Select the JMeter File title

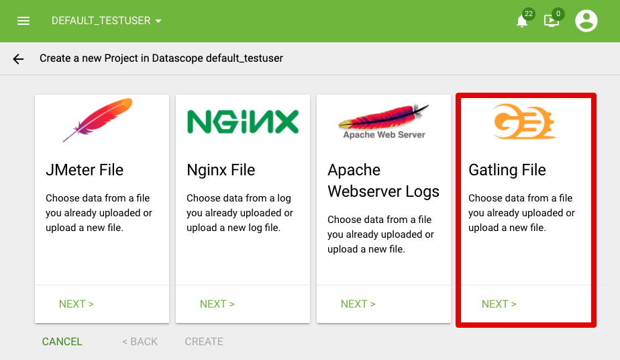(85, 170)
